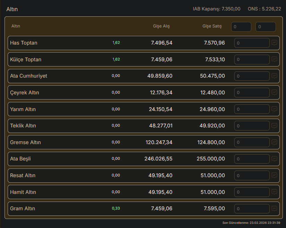Viewport: 286px width, 228px height.
Task: Click the Resat Altın quantity input field
Action: 252,175
